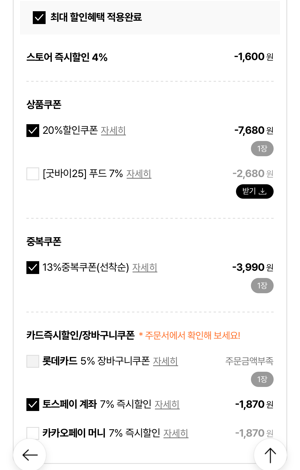This screenshot has width=300, height=470.
Task: Uncheck the 20%할인쿠폰 checkbox
Action: pyautogui.click(x=33, y=131)
